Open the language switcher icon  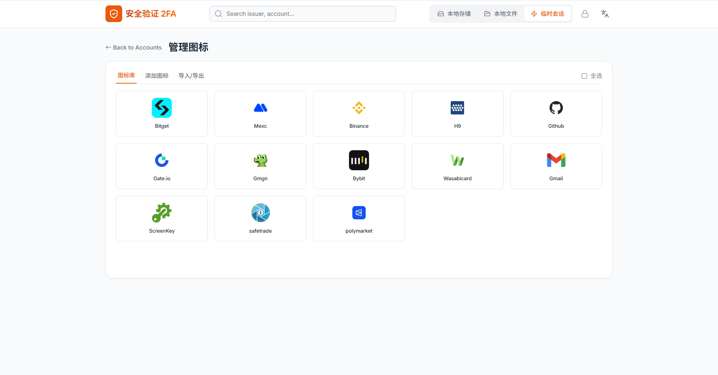(605, 13)
